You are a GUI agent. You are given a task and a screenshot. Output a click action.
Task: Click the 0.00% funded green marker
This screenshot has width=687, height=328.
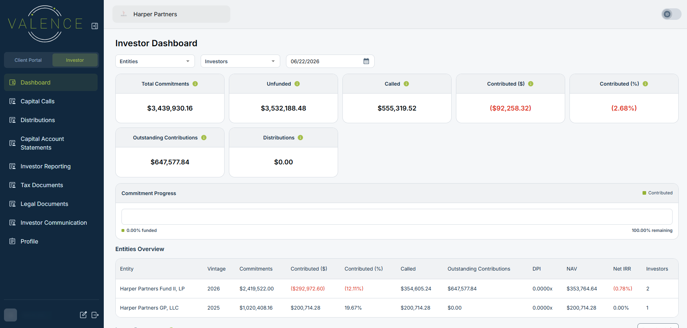123,230
